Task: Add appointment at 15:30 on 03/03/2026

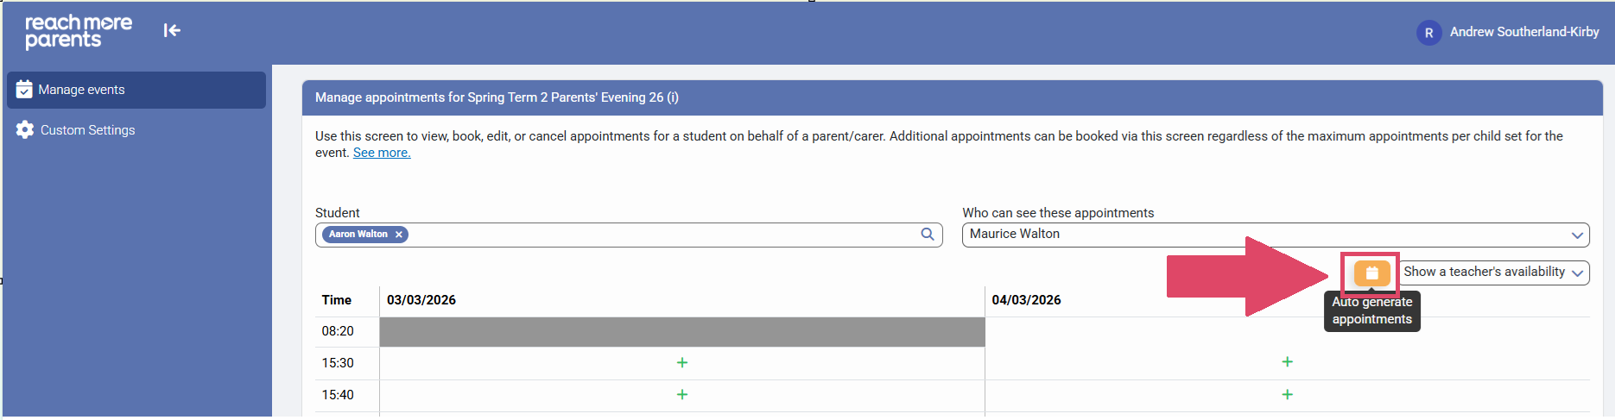Action: pos(682,363)
